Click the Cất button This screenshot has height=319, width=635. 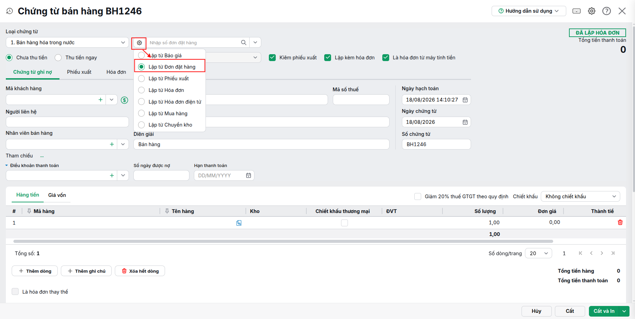point(570,311)
